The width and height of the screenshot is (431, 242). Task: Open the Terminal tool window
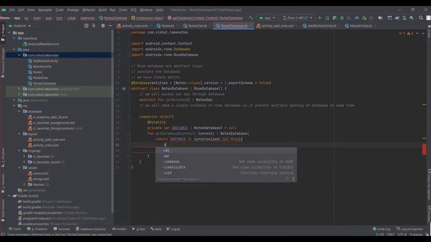(x=61, y=229)
